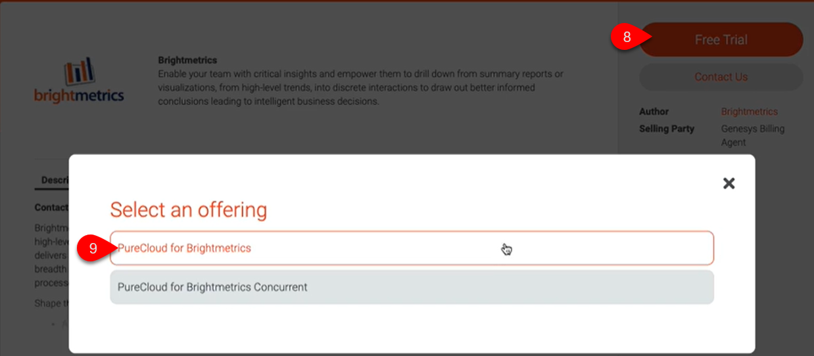Click the red step 9 callout marker
Viewport: 814px width, 356px height.
coord(93,248)
